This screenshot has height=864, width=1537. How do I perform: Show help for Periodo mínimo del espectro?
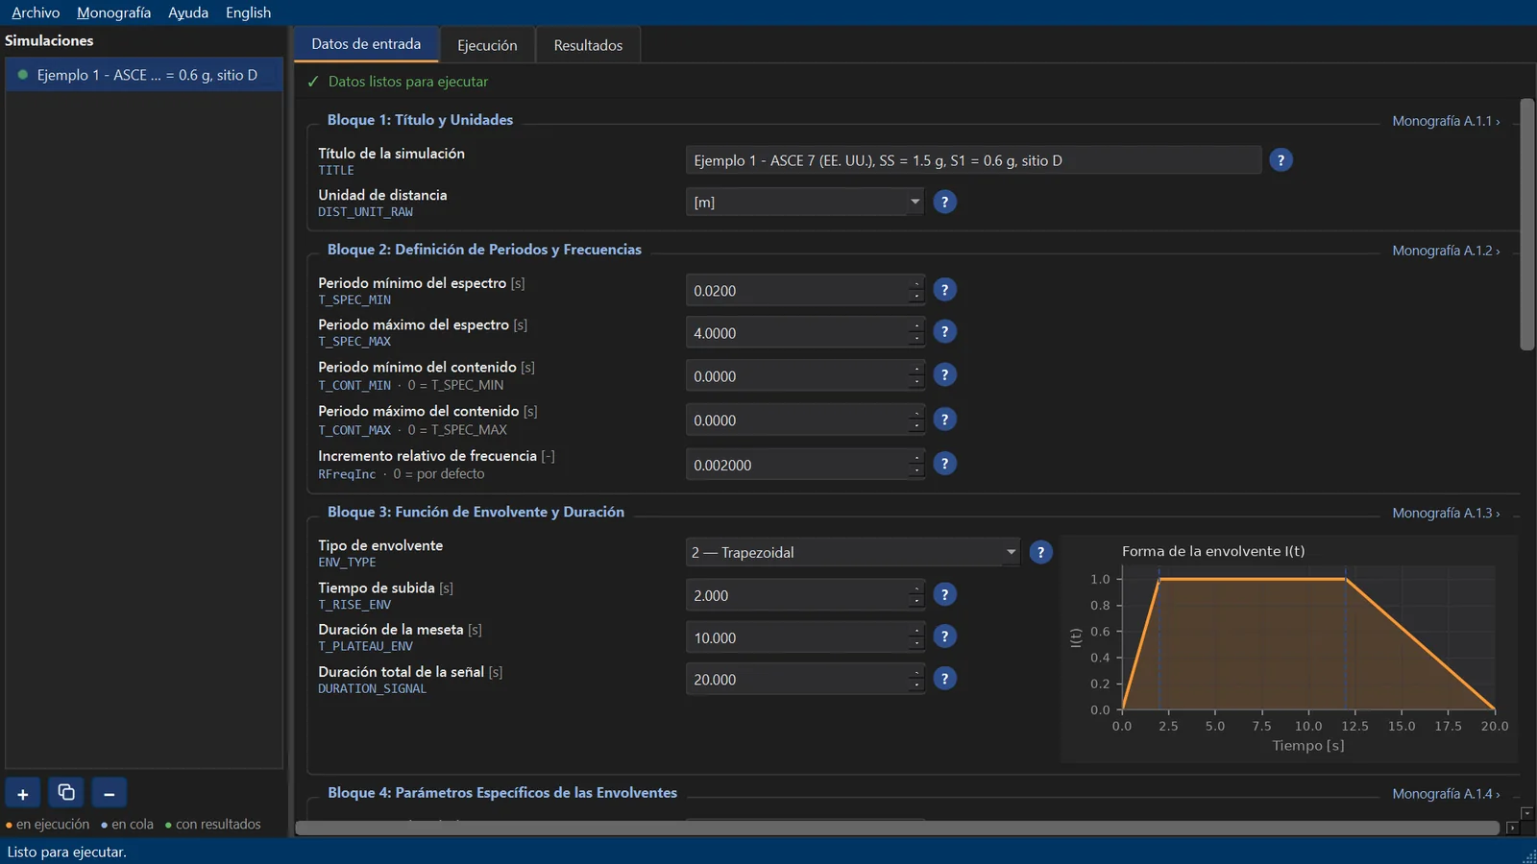click(x=944, y=290)
